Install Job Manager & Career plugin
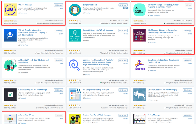Viewport: 196px width, 124px height. (x=188, y=31)
